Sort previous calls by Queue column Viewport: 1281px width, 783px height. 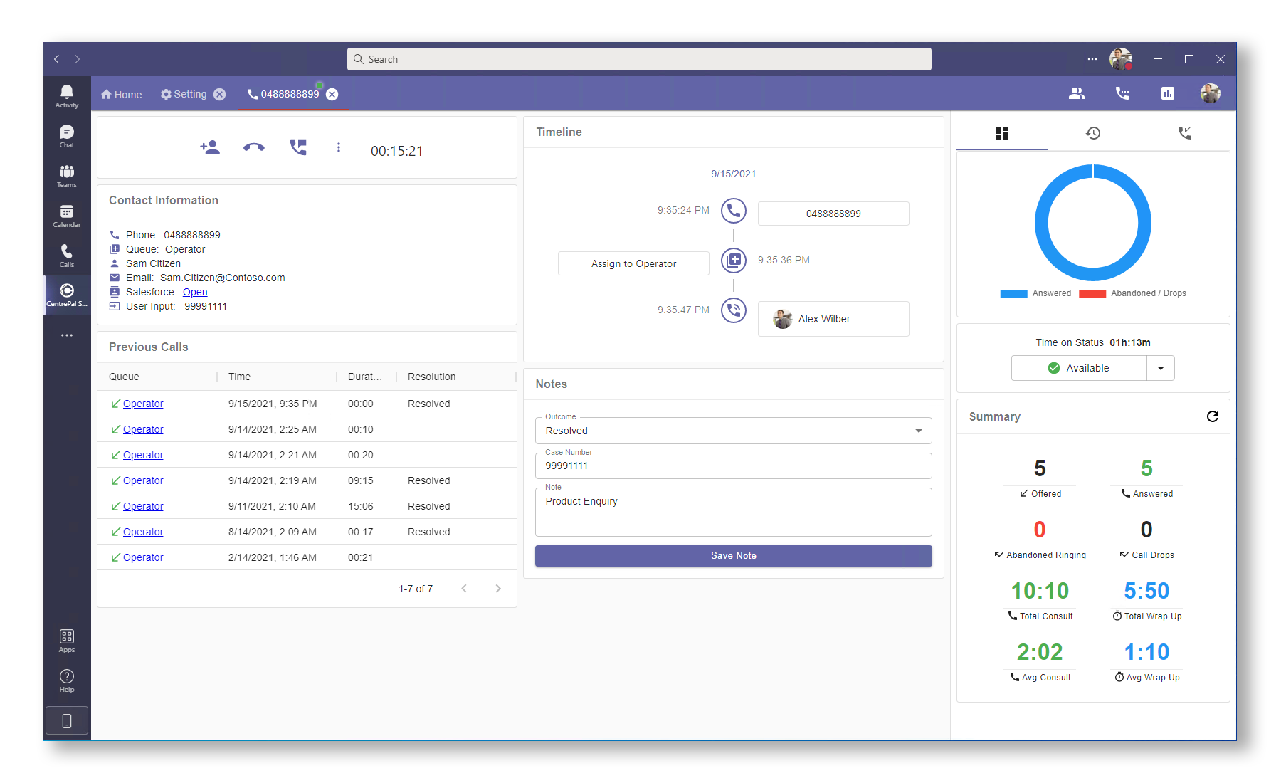click(124, 377)
